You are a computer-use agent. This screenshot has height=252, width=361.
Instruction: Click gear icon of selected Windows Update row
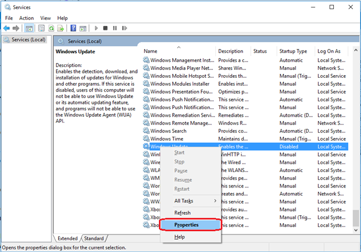point(146,146)
